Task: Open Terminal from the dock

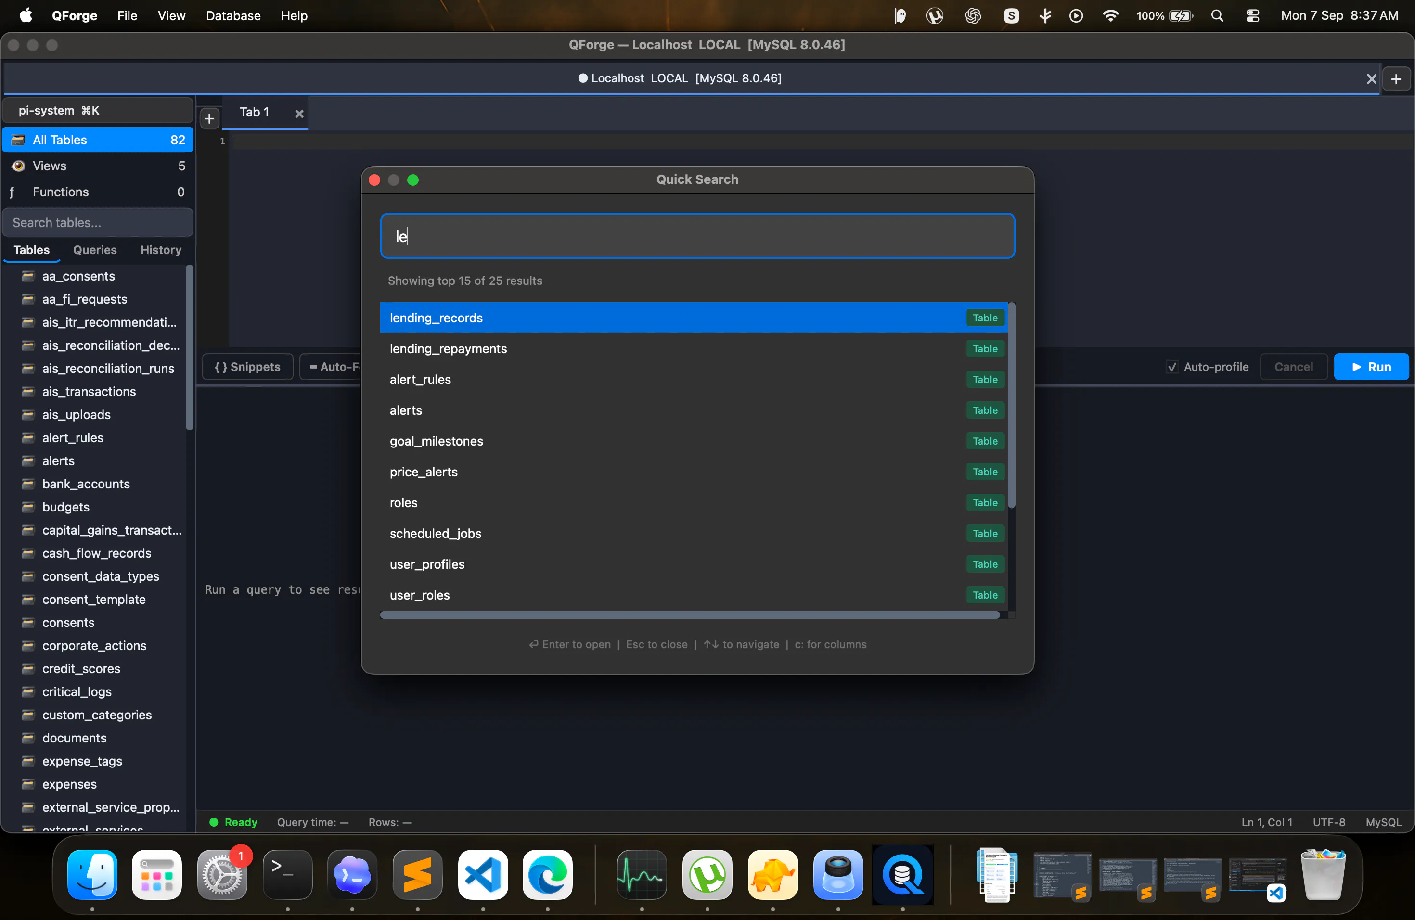Action: click(288, 875)
